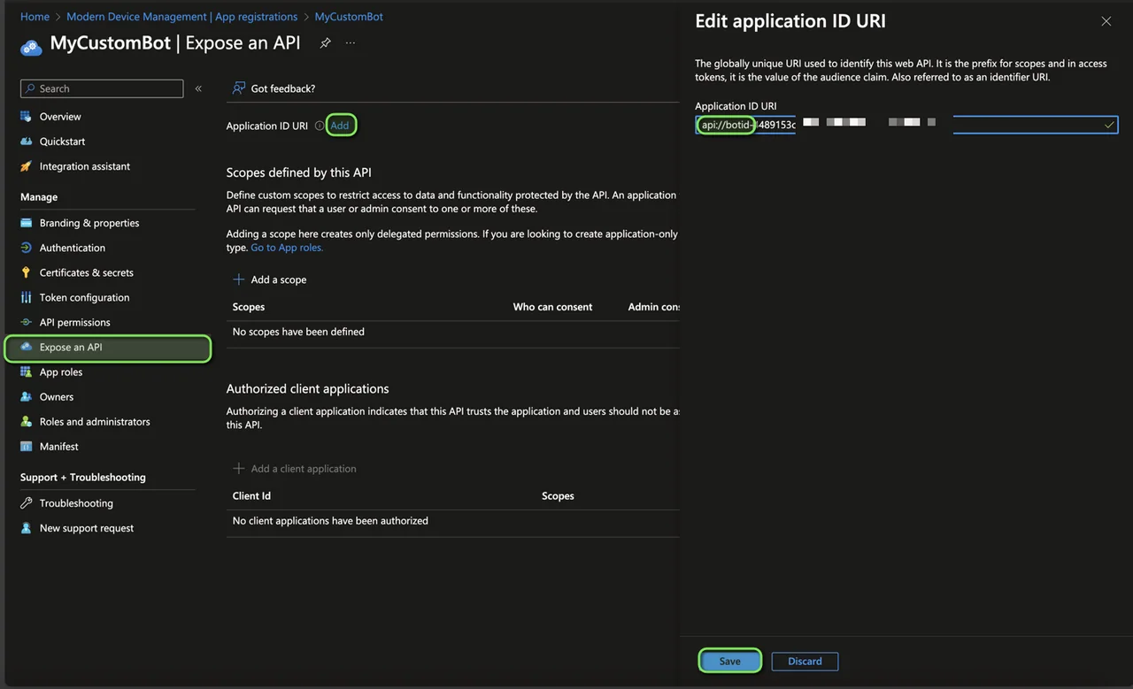The image size is (1133, 689).
Task: Click the pin icon next to the page title
Action: pos(325,43)
